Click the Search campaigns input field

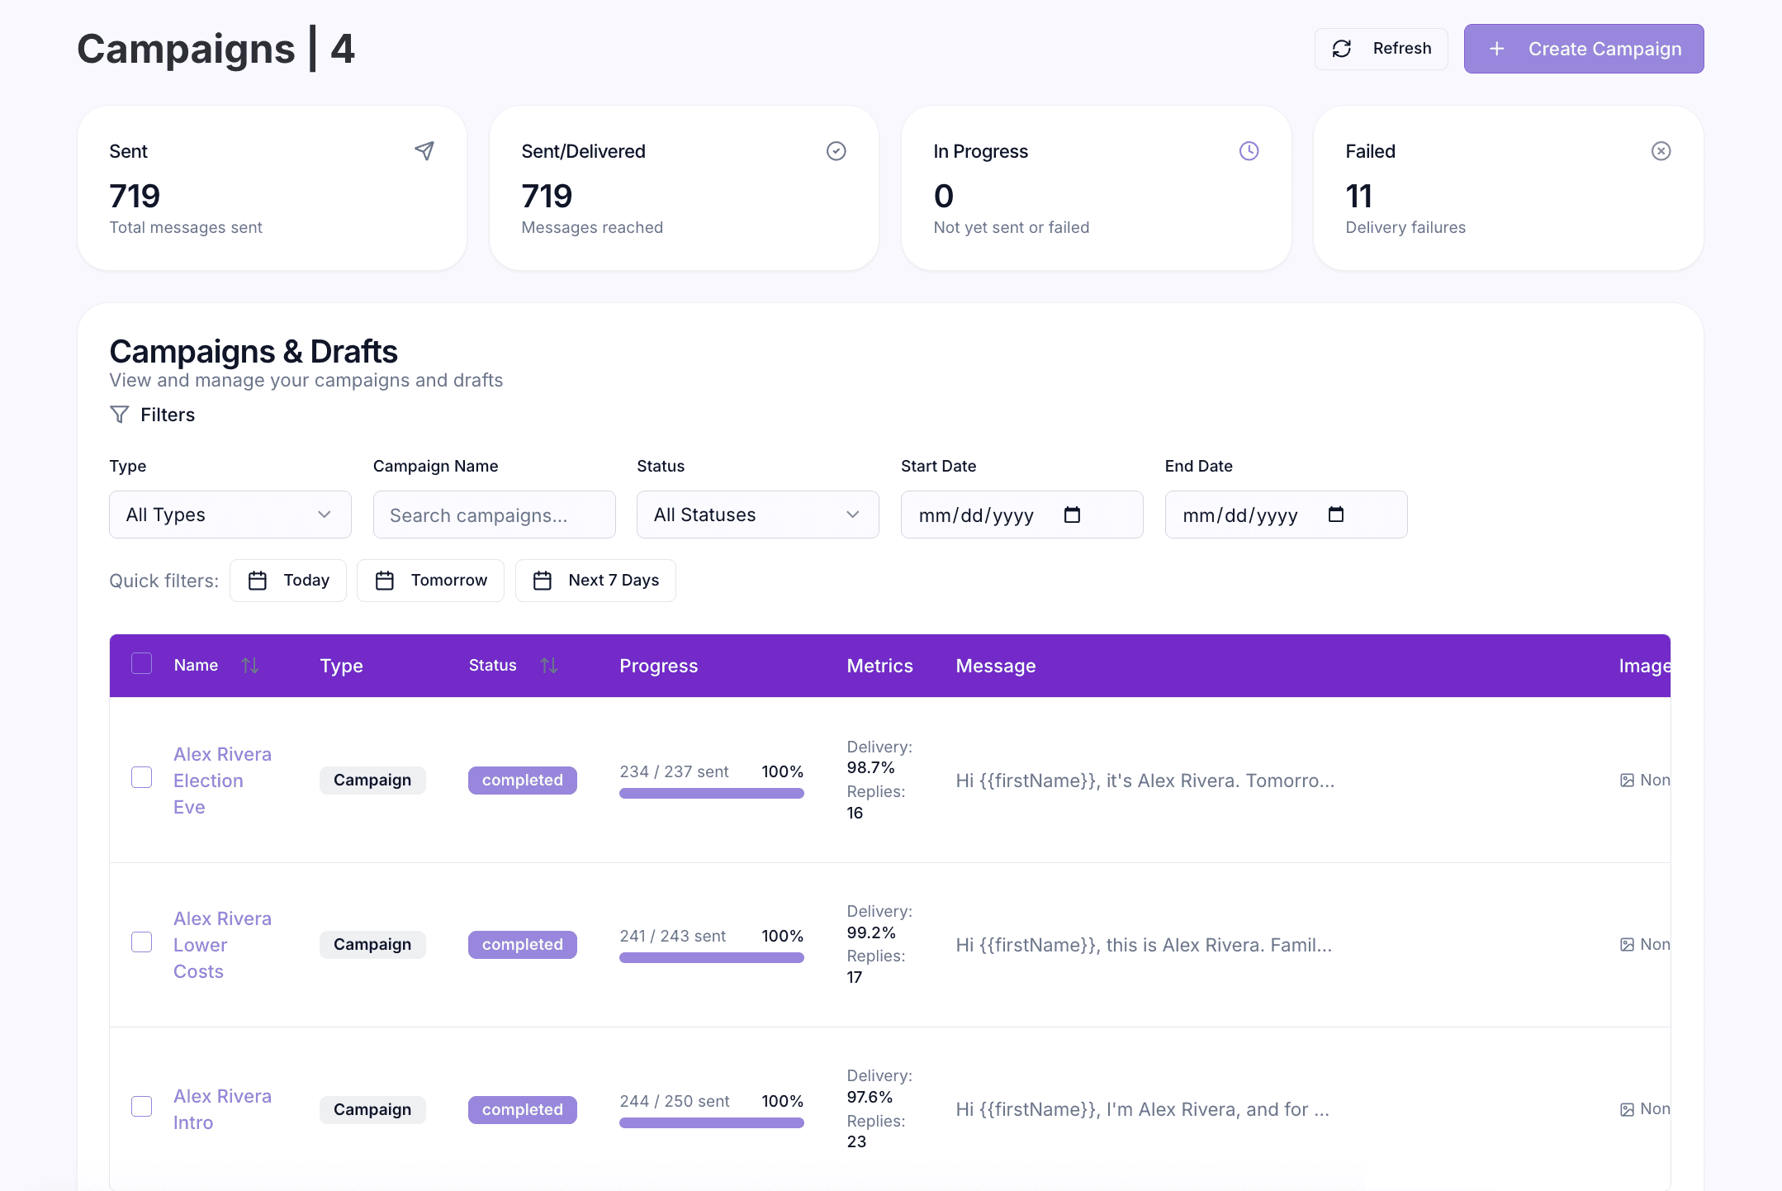pos(495,515)
